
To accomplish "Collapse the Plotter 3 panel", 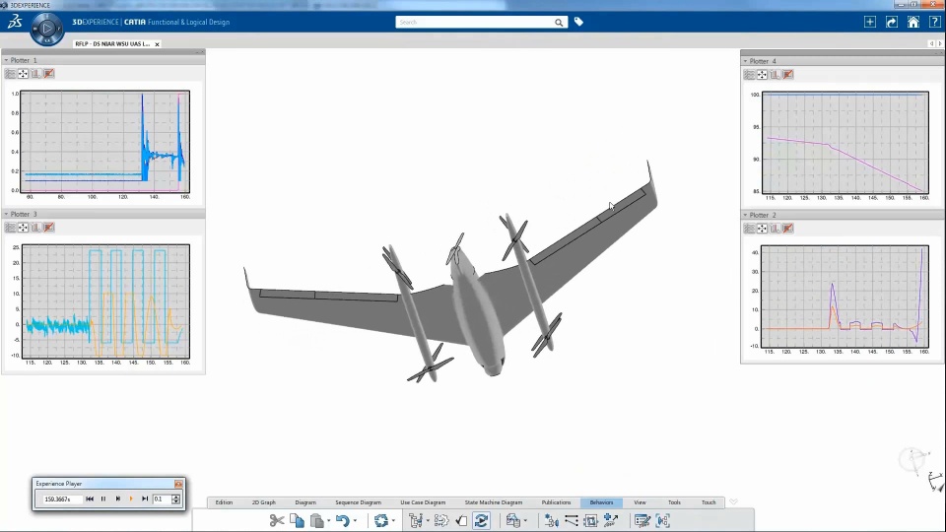I will 6,214.
